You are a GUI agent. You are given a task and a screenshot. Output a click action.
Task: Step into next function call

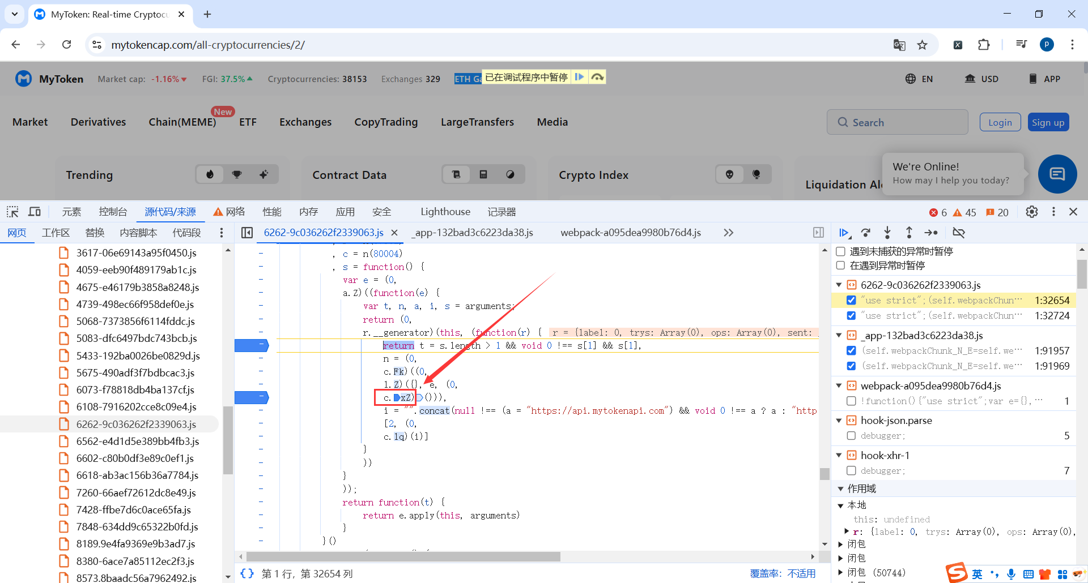(887, 233)
